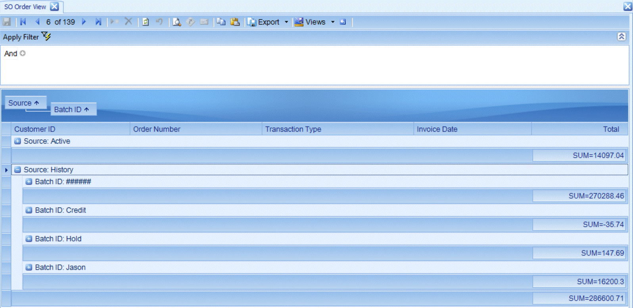
Task: Collapse the filter panel with chevron
Action: (x=621, y=37)
